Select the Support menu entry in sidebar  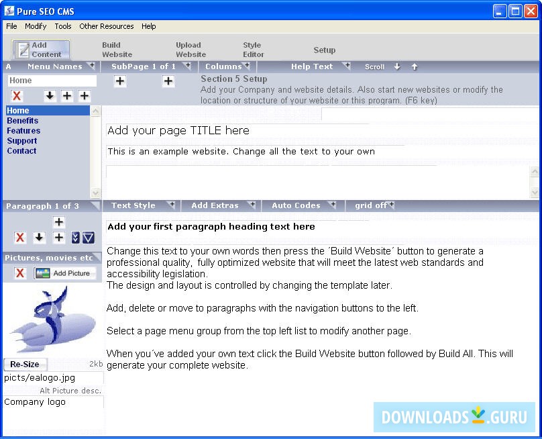(22, 140)
